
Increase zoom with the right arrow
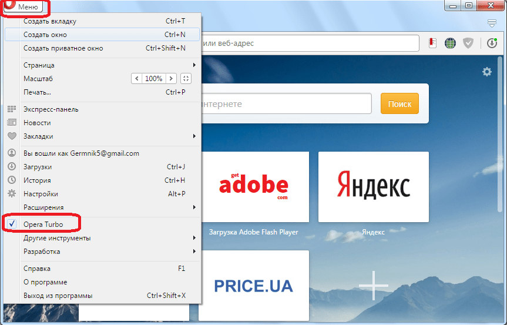tap(171, 79)
